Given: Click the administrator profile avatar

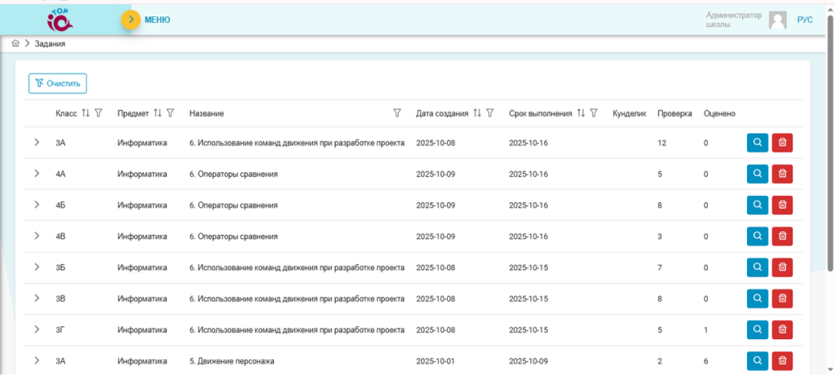Looking at the screenshot, I should click(x=778, y=20).
